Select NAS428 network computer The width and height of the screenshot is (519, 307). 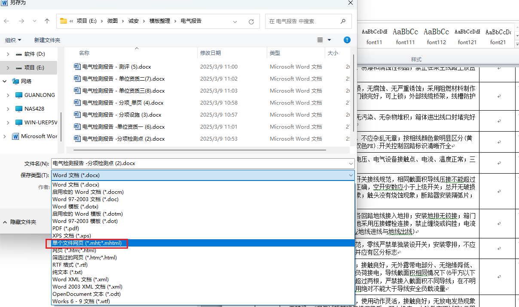(x=34, y=108)
